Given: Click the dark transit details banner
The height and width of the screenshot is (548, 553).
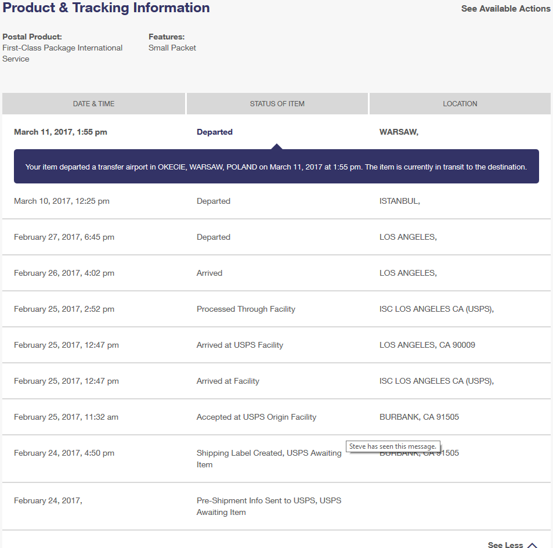Looking at the screenshot, I should (x=277, y=166).
